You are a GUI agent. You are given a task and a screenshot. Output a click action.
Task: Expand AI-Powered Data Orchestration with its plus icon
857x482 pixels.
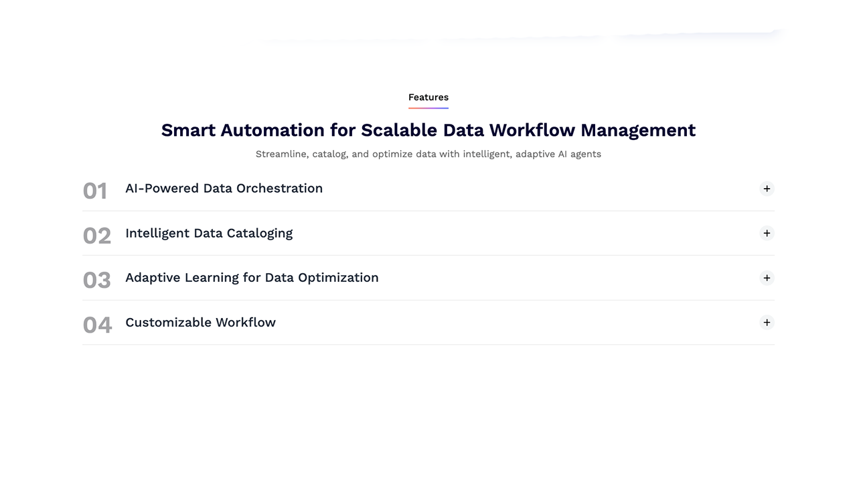[x=767, y=189]
